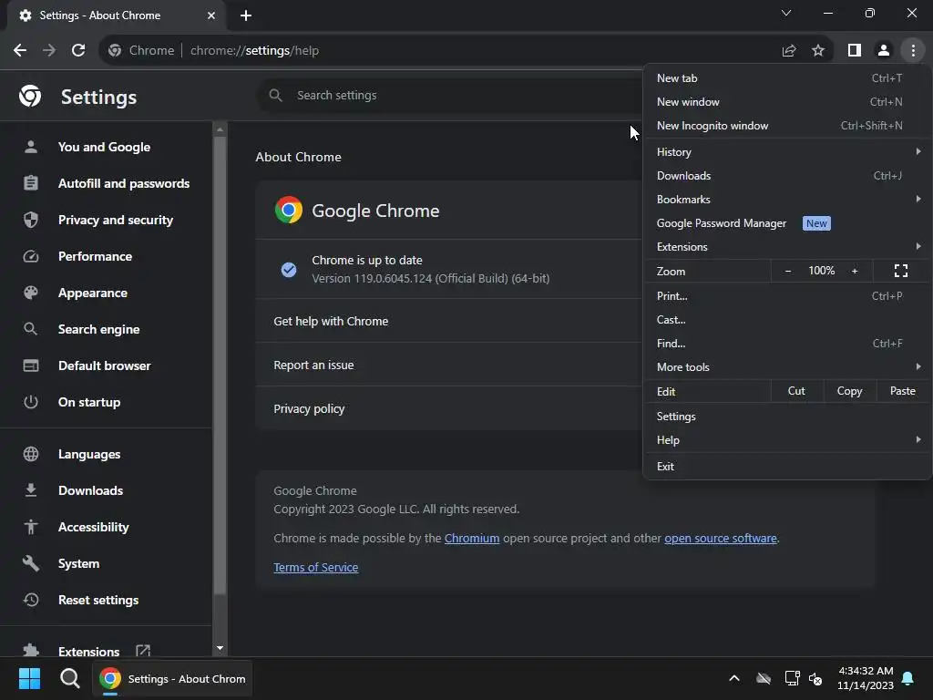Expand the History submenu
This screenshot has width=933, height=700.
(x=787, y=152)
